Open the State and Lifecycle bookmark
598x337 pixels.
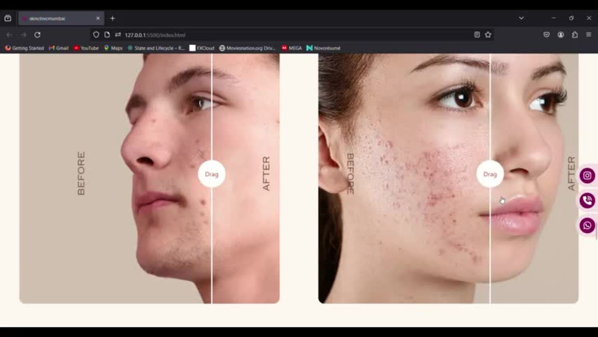click(x=156, y=48)
